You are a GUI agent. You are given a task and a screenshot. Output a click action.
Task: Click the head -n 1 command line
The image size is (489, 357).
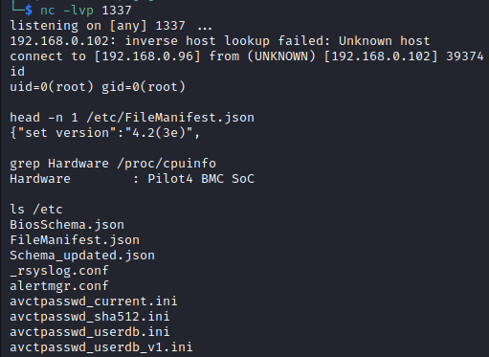tap(132, 118)
